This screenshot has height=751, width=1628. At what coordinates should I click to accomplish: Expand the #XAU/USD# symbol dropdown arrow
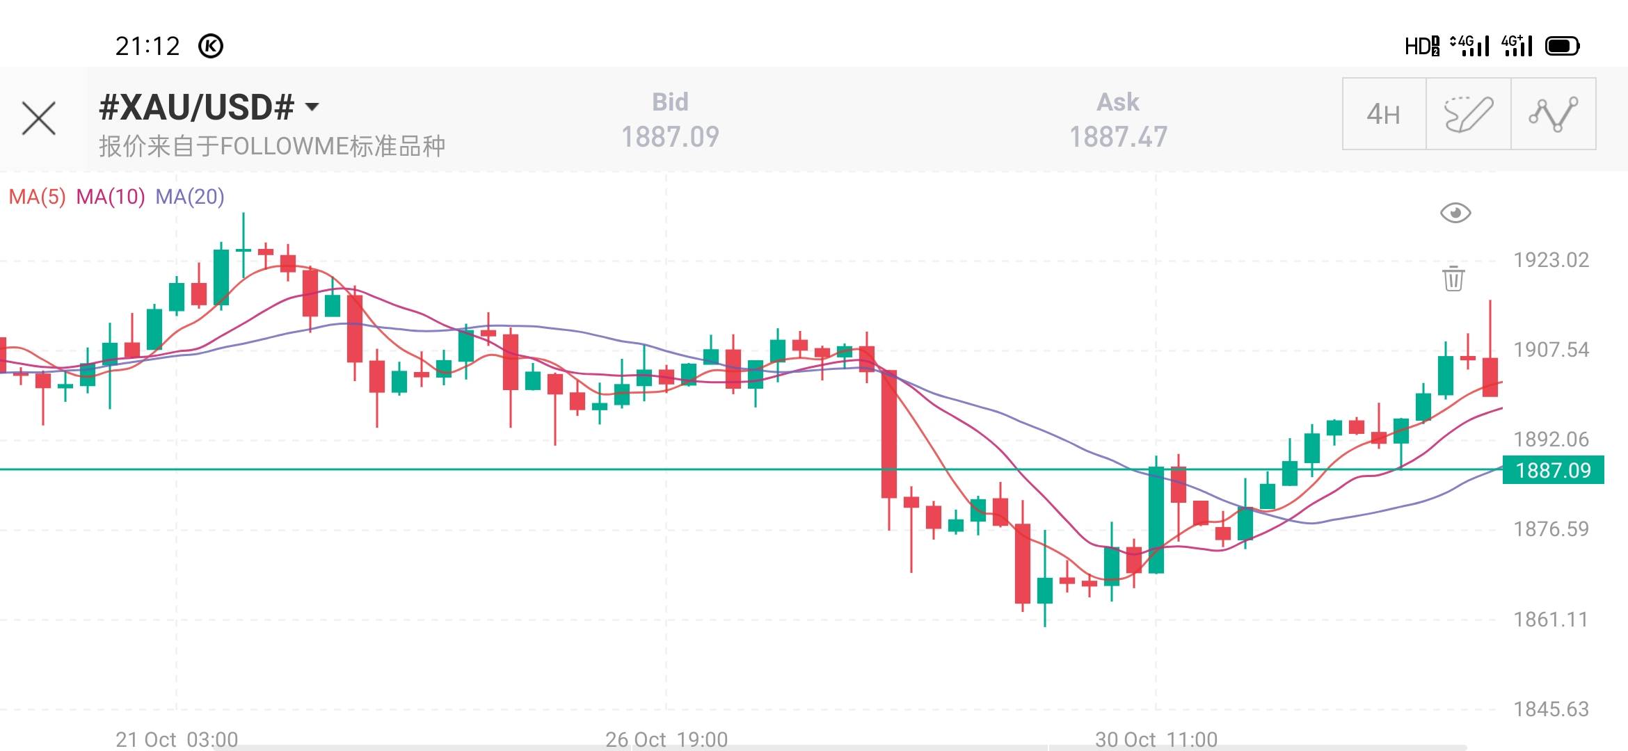tap(312, 107)
